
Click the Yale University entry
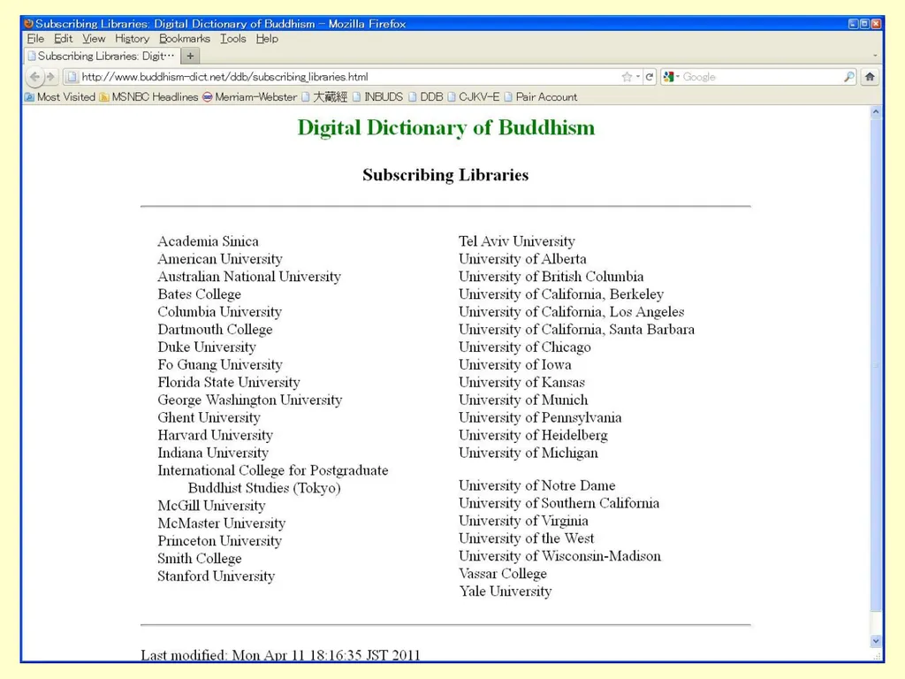(506, 591)
